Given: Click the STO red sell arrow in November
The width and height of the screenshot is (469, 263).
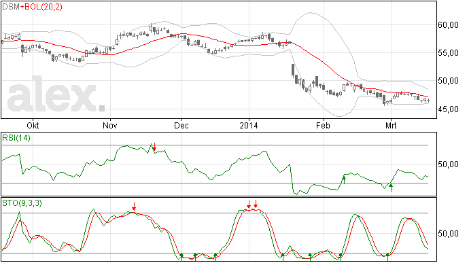Looking at the screenshot, I should pyautogui.click(x=134, y=207).
